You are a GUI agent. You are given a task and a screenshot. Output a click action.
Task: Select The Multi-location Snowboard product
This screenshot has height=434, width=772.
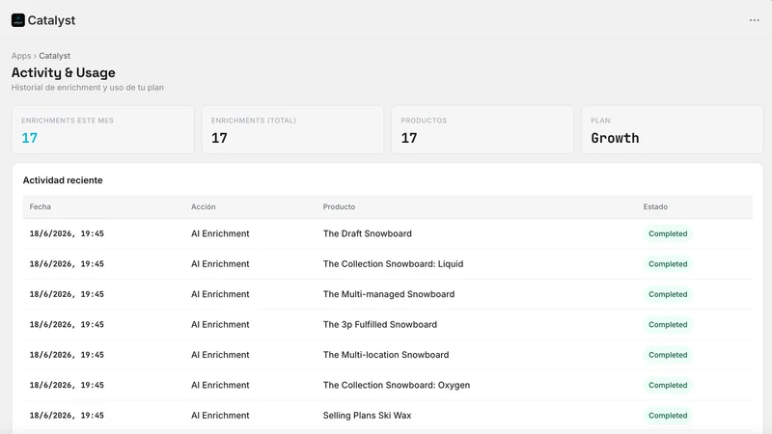point(385,355)
